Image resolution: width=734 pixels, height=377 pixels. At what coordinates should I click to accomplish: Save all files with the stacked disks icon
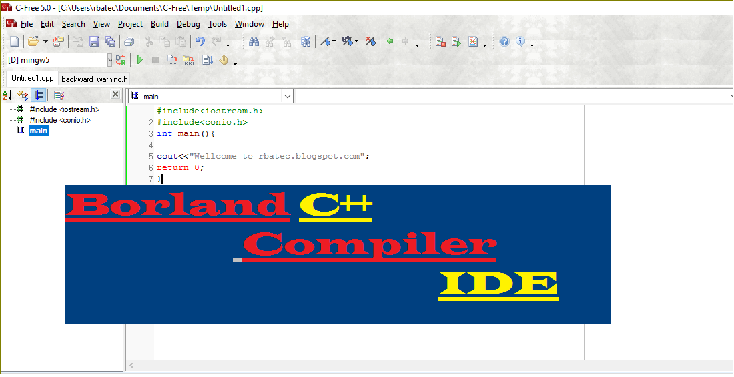pyautogui.click(x=110, y=41)
